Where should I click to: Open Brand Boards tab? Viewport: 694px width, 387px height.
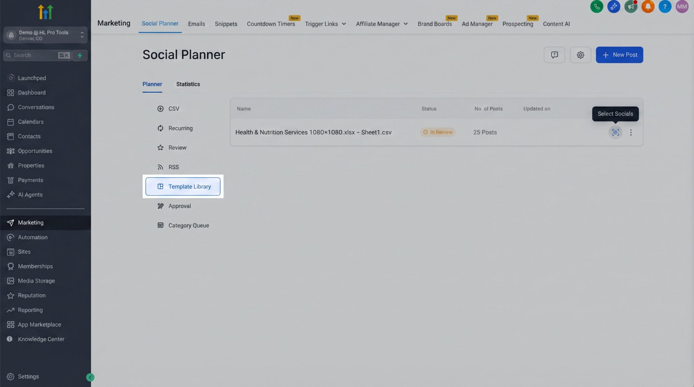(x=435, y=24)
